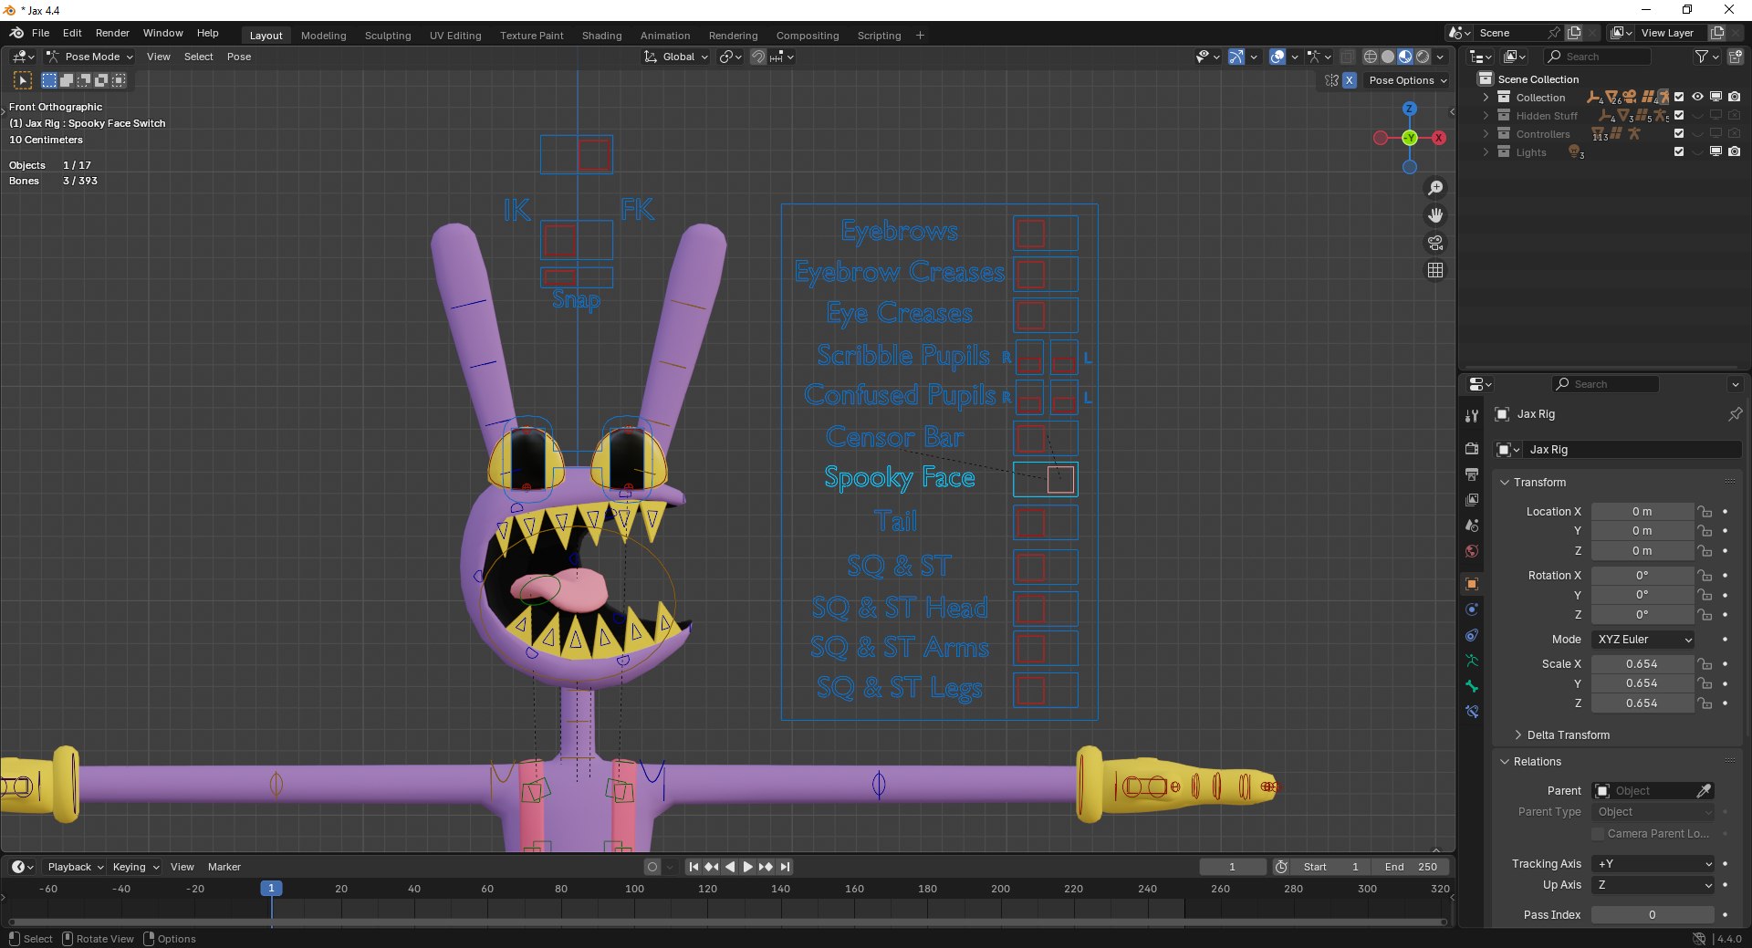This screenshot has height=948, width=1752.
Task: Toggle X-Ray view button
Action: pos(1347,57)
